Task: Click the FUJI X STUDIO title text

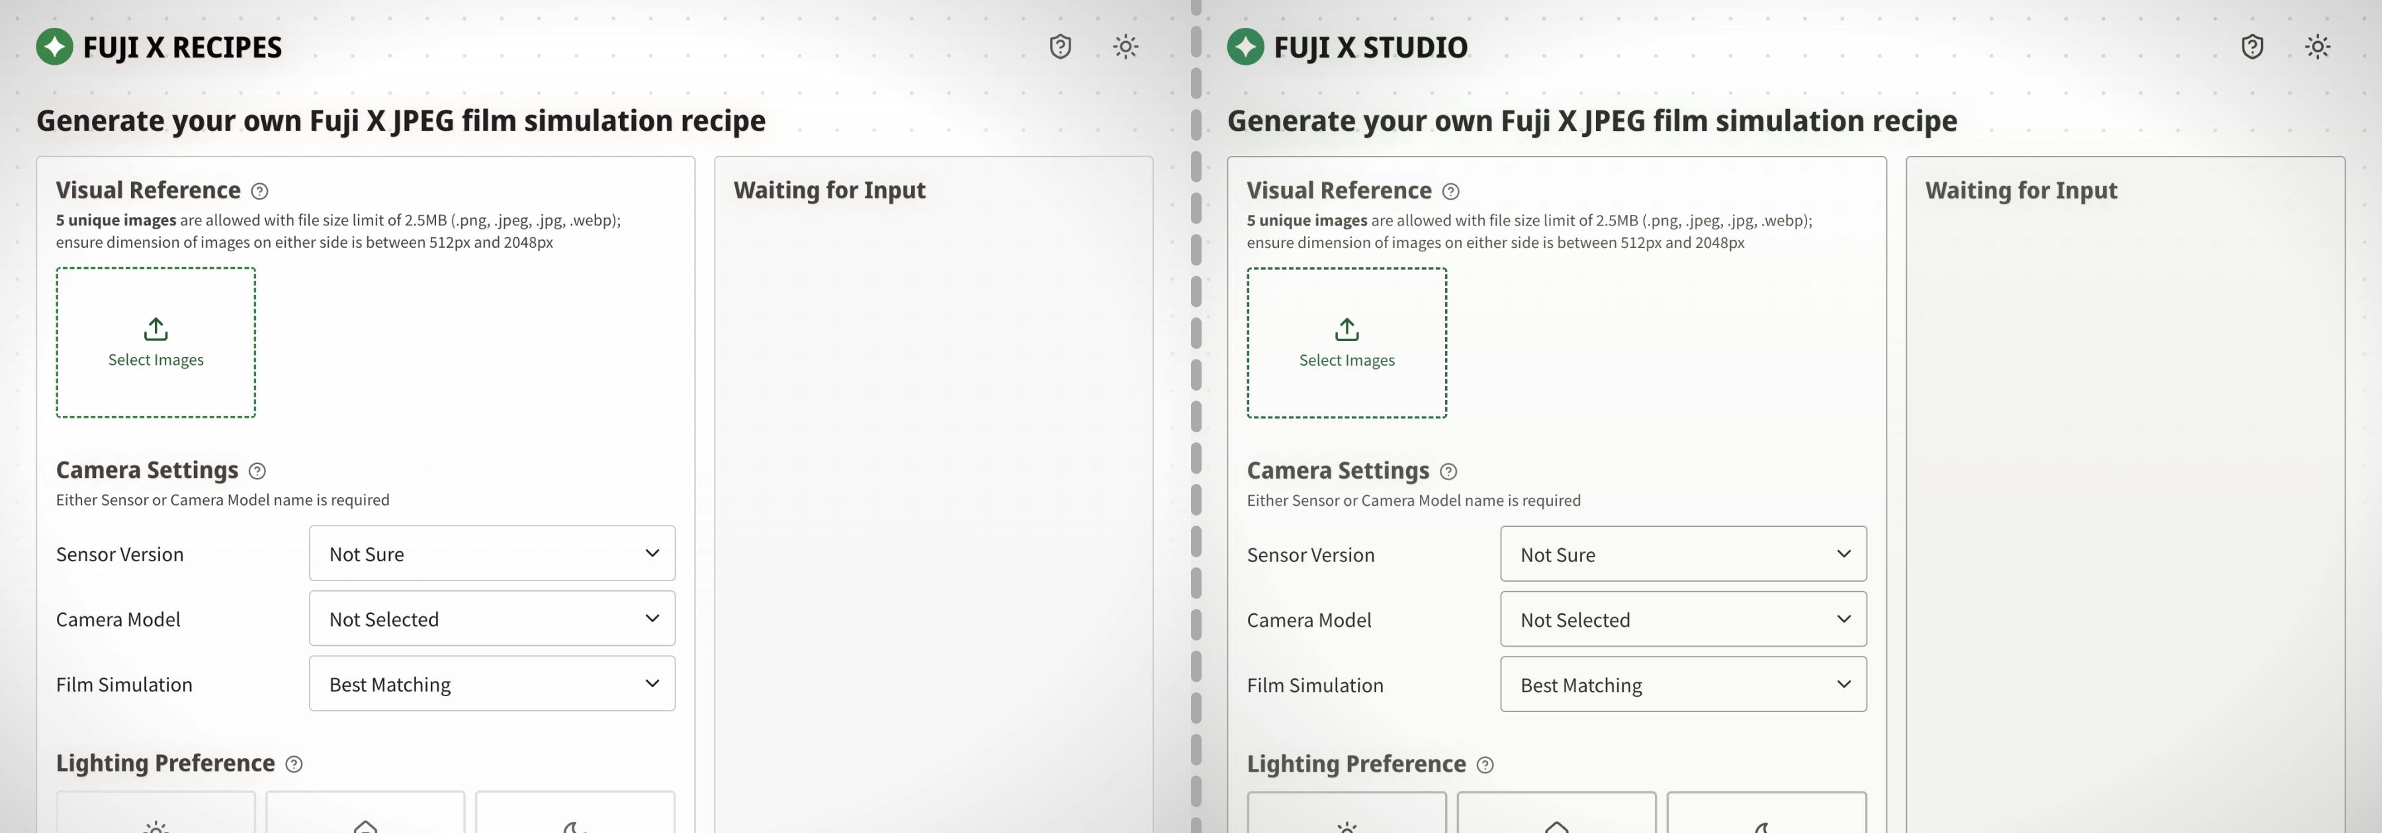Action: [1370, 47]
